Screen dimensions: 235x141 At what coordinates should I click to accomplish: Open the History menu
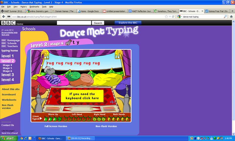pyautogui.click(x=23, y=6)
